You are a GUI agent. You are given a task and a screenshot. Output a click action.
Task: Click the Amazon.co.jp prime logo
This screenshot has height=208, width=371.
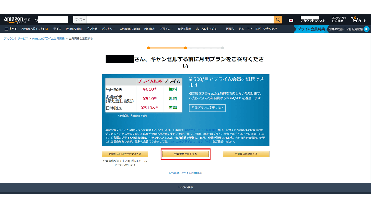[16, 19]
